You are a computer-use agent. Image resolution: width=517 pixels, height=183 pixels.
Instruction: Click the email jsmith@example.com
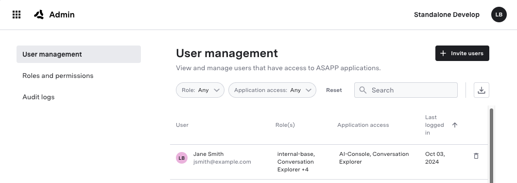[222, 162]
